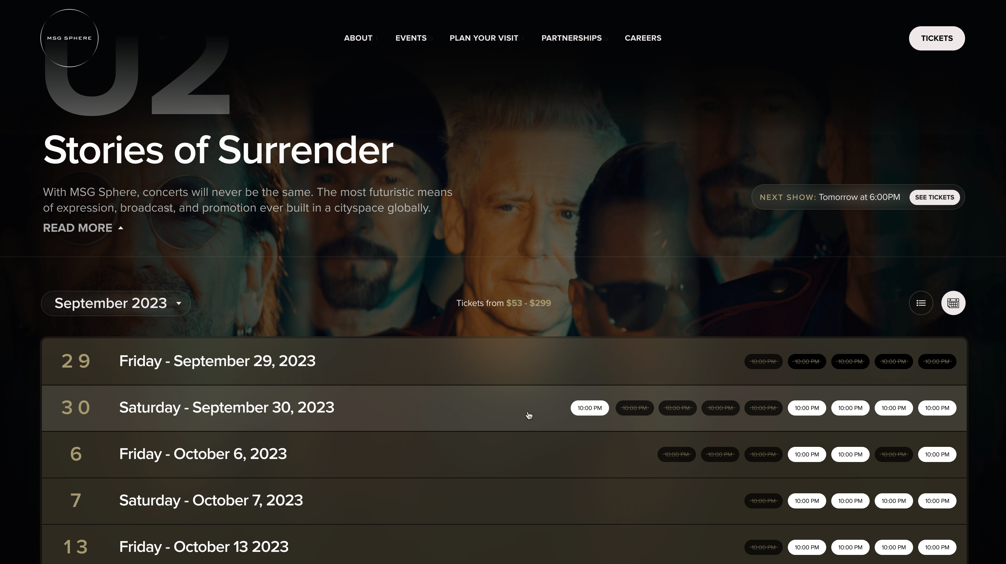This screenshot has width=1006, height=564.
Task: Click the TICKETS button in header
Action: 937,38
